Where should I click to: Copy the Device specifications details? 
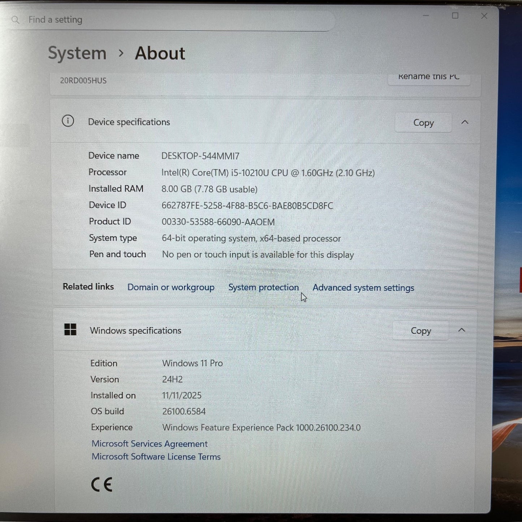pyautogui.click(x=423, y=122)
